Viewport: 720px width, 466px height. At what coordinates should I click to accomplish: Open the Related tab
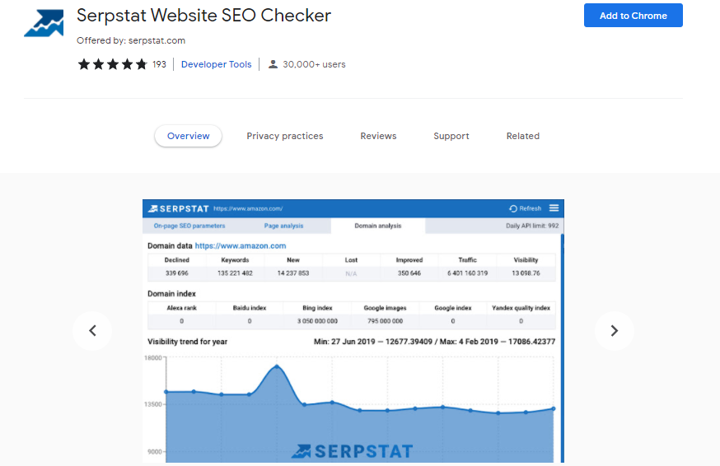(523, 136)
